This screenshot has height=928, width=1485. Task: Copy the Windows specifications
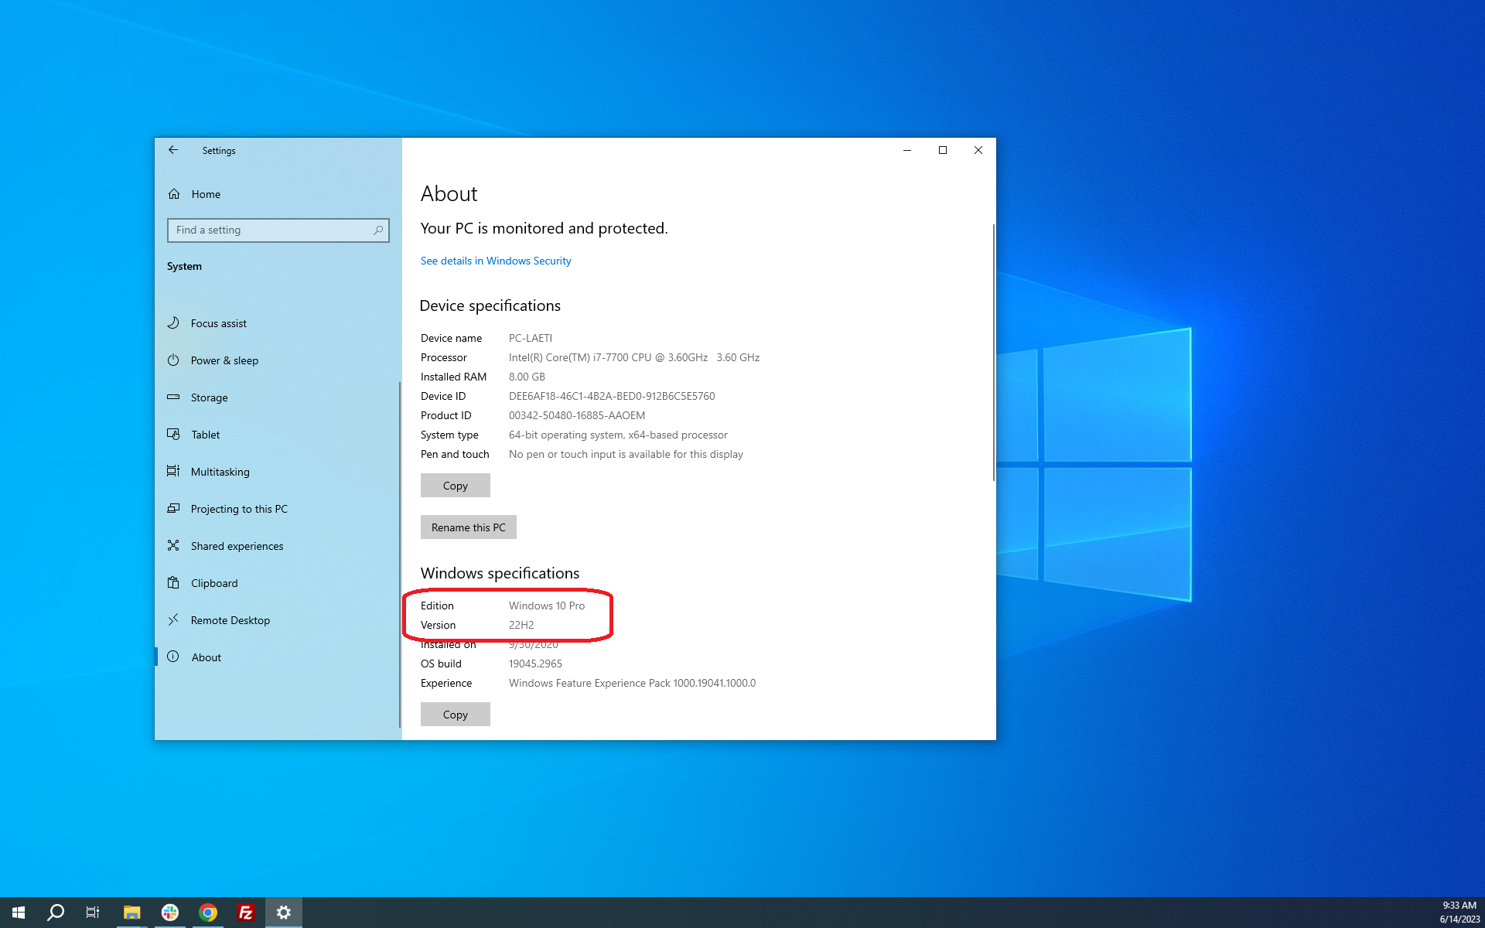coord(455,715)
